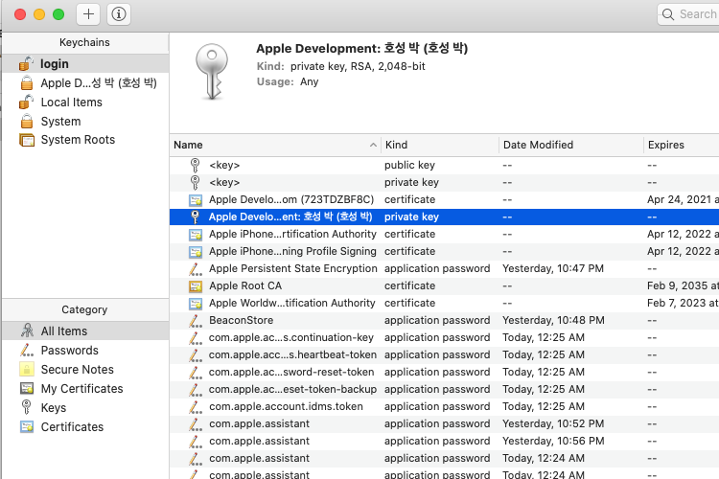Click Apple Persistent State Encryption pencil icon
This screenshot has width=719, height=479.
point(196,268)
